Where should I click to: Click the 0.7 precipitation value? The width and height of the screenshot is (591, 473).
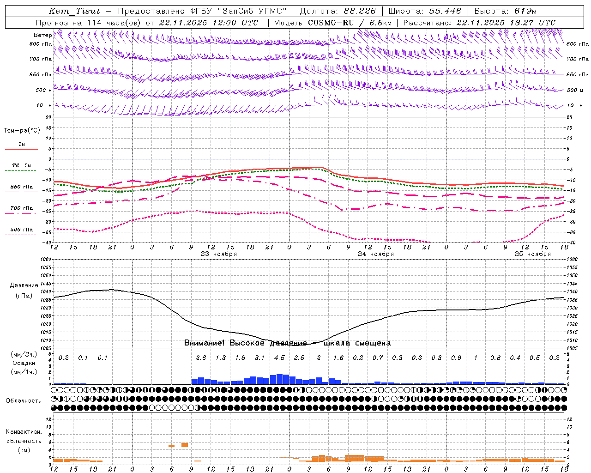[x=378, y=358]
